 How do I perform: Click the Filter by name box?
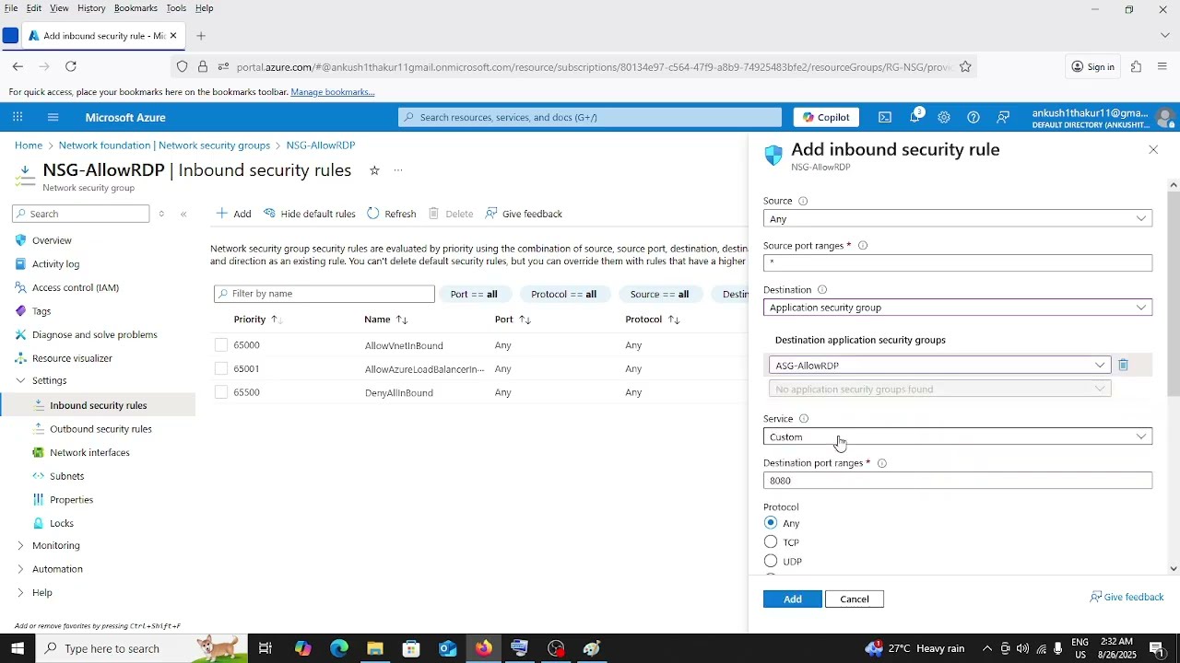pyautogui.click(x=324, y=294)
